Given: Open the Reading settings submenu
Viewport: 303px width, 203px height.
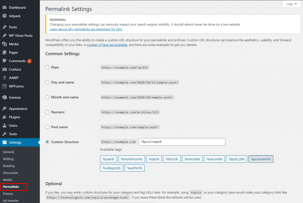Looking at the screenshot, I should pyautogui.click(x=9, y=166).
